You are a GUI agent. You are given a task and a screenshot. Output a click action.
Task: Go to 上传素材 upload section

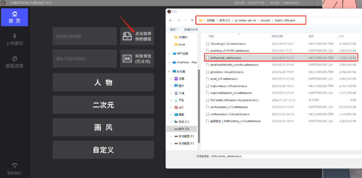click(15, 40)
